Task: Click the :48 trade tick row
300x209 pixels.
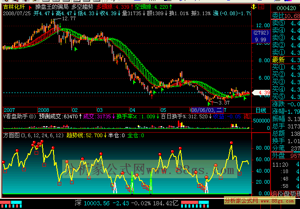Action: click(286, 179)
